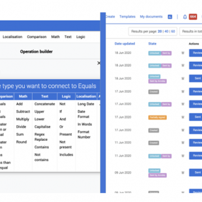Screen dimensions: 202x202
Task: Choose the Concatenate text operation
Action: (x=45, y=104)
